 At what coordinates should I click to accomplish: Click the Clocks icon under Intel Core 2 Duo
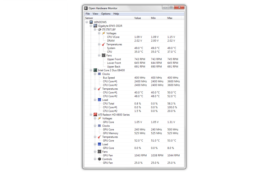pyautogui.click(x=99, y=74)
